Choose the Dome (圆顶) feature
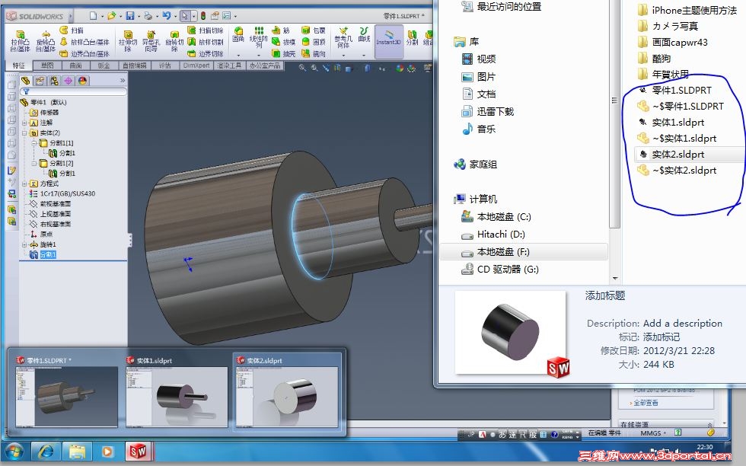Image resolution: width=746 pixels, height=466 pixels. tap(314, 42)
